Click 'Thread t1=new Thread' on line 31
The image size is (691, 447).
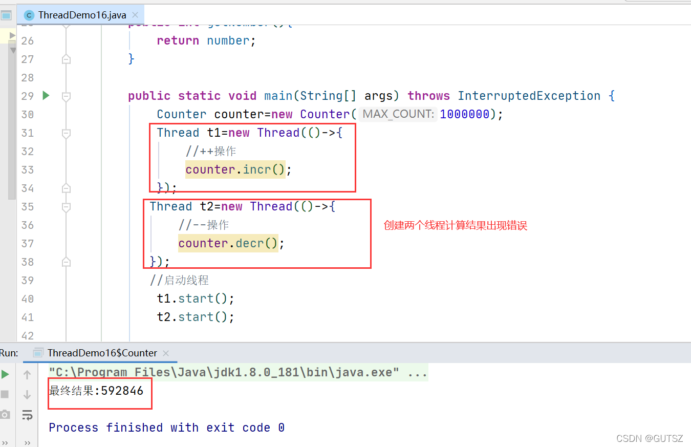click(228, 133)
